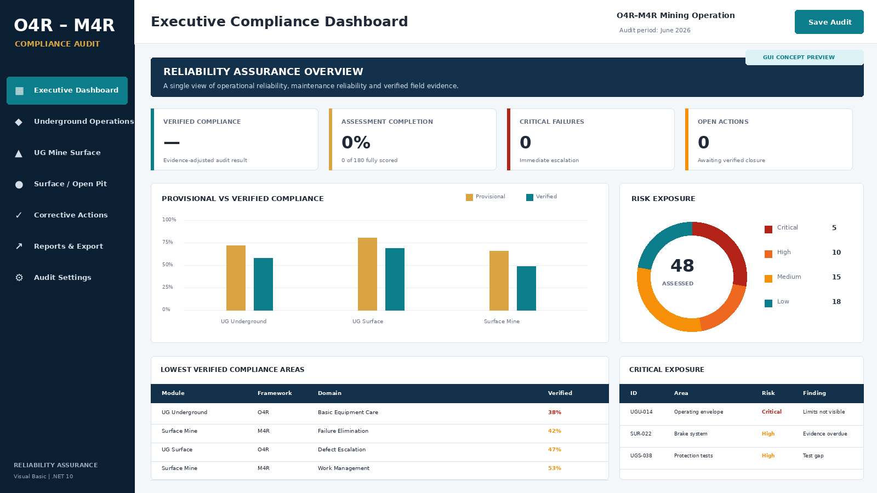
Task: Click the Low risk legend swatch
Action: coord(768,303)
